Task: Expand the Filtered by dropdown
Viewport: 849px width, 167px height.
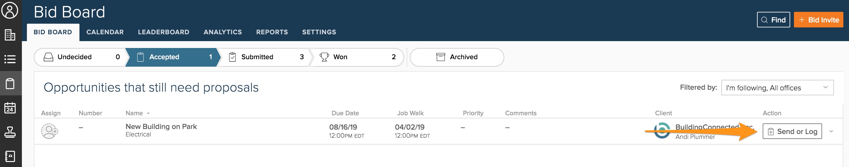Action: click(777, 88)
